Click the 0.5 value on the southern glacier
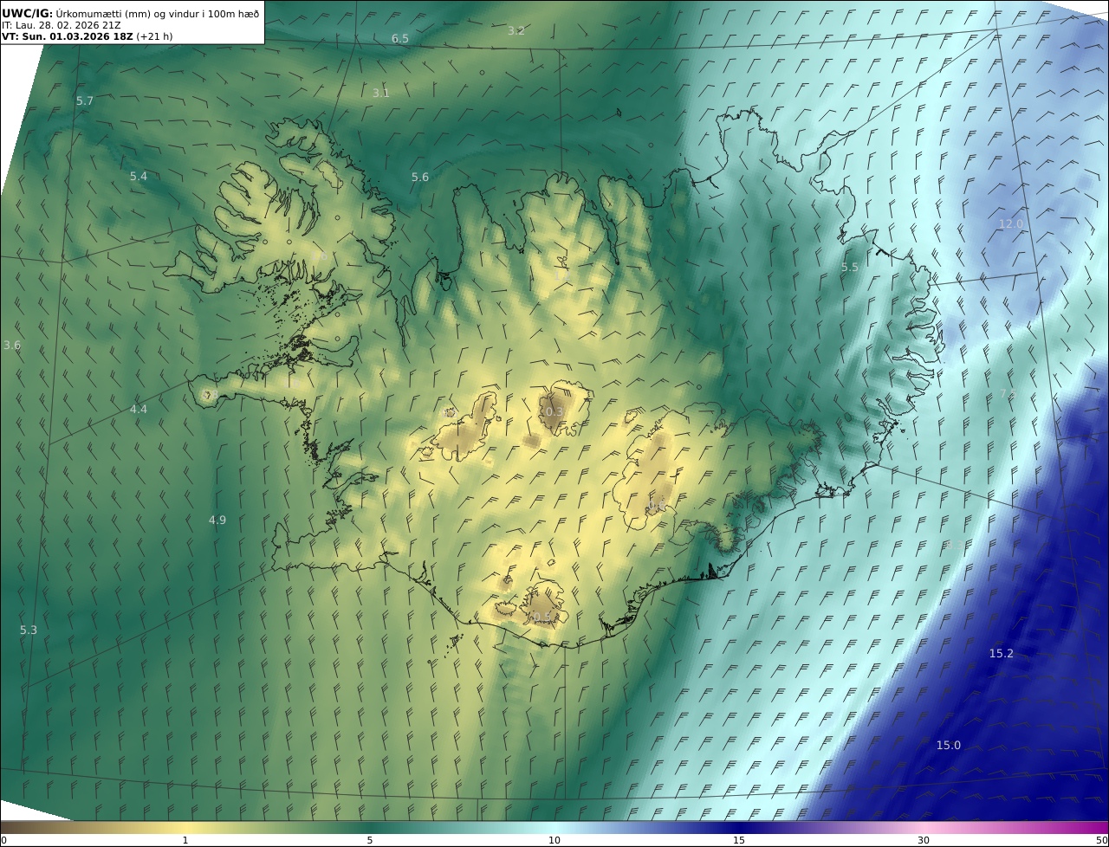This screenshot has width=1109, height=847. click(542, 617)
